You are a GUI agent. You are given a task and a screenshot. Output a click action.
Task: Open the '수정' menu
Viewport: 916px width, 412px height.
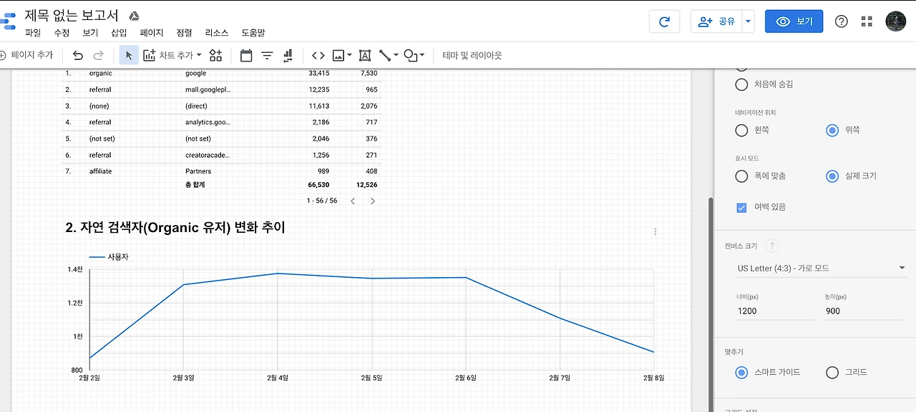[62, 33]
